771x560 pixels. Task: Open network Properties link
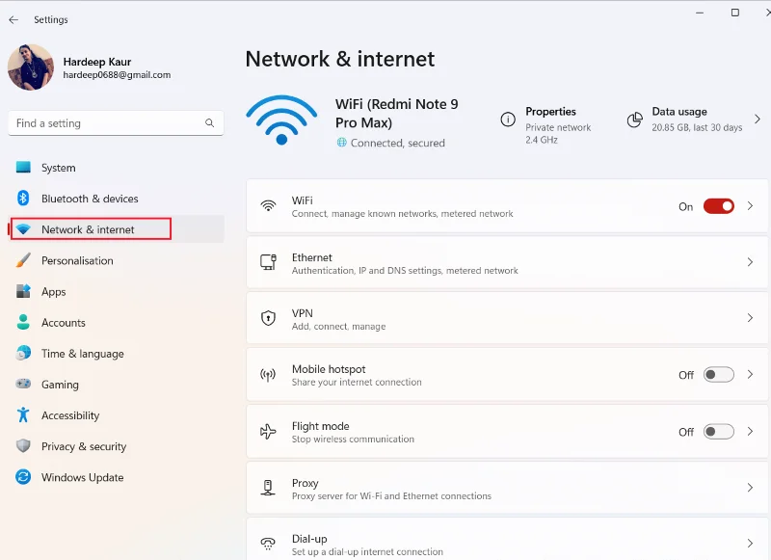[x=545, y=125]
